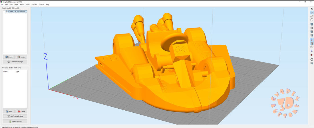Click the Import model button
Image resolution: width=314 pixels, height=128 pixels.
9,57
